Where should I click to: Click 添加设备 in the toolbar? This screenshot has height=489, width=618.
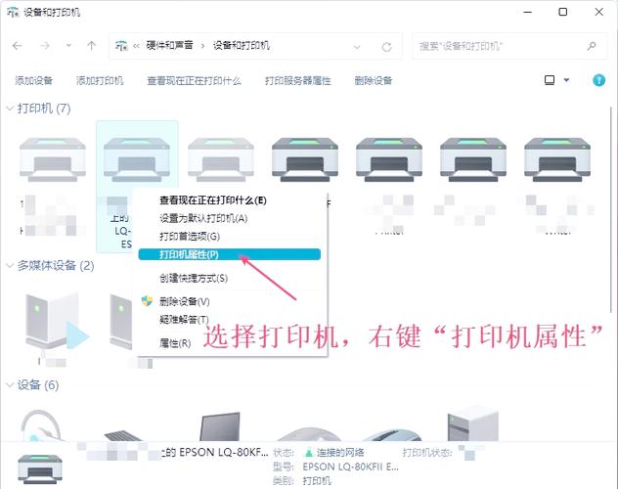(x=34, y=81)
